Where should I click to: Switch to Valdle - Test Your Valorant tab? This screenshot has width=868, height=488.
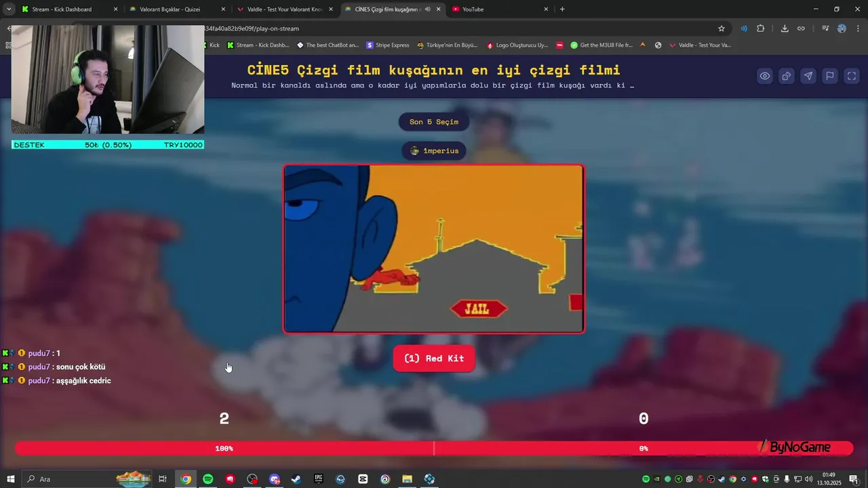(284, 9)
